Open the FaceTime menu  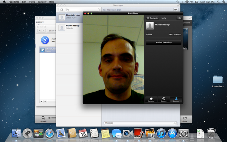pyautogui.click(x=14, y=2)
